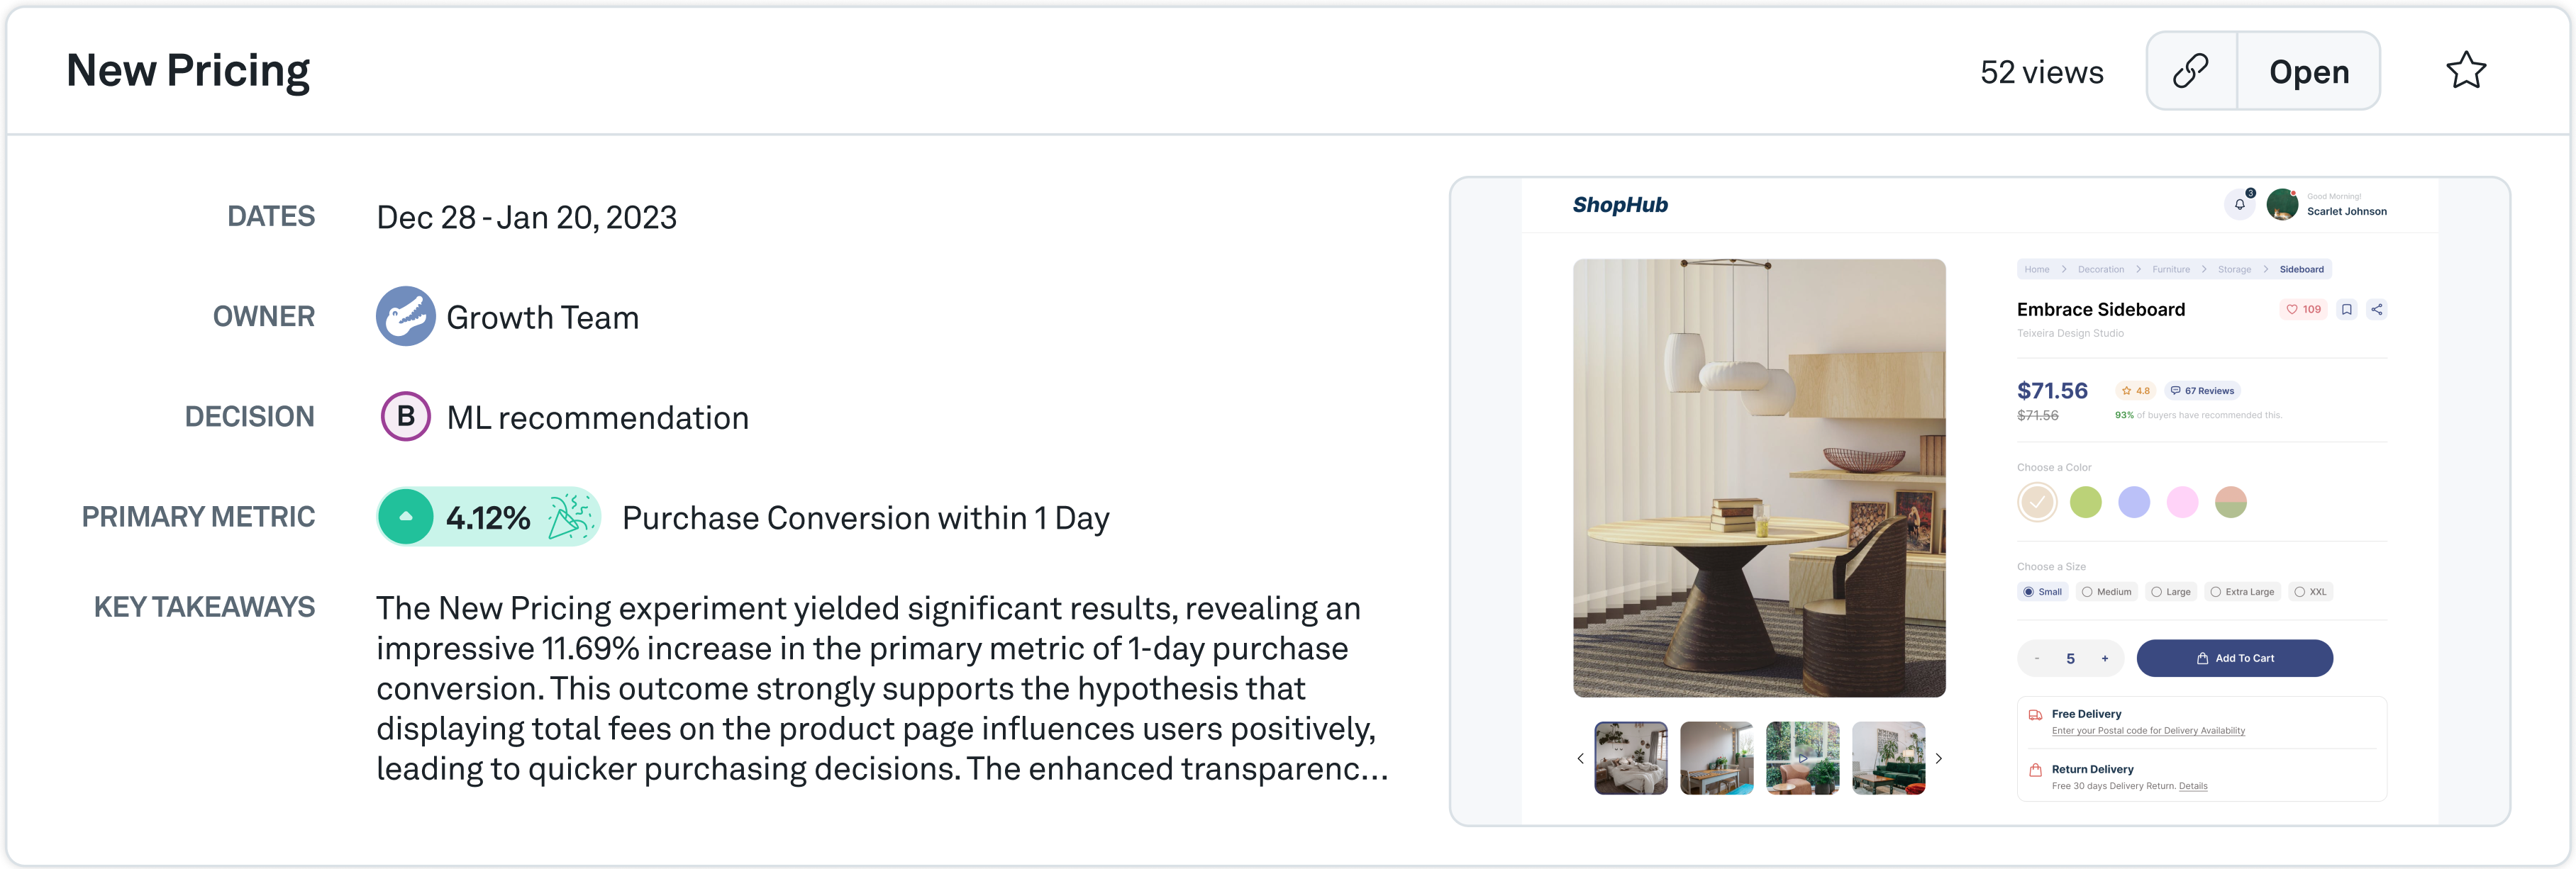This screenshot has width=2576, height=869.
Task: Click the share icon next to bookmark
Action: tap(2376, 310)
